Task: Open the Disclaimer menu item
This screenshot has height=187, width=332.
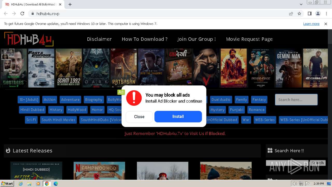Action: point(99,39)
